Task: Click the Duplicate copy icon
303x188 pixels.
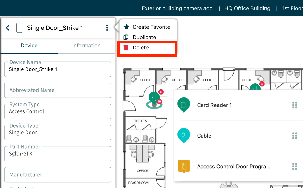Action: coord(126,37)
